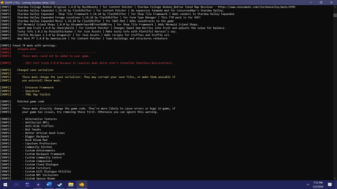Screen dimensions: 337x189
Task: Open Steam from the taskbar
Action: point(60,184)
